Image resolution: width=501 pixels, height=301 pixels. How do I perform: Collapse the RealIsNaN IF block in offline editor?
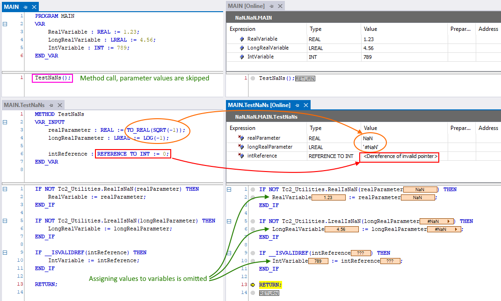pyautogui.click(x=5, y=189)
